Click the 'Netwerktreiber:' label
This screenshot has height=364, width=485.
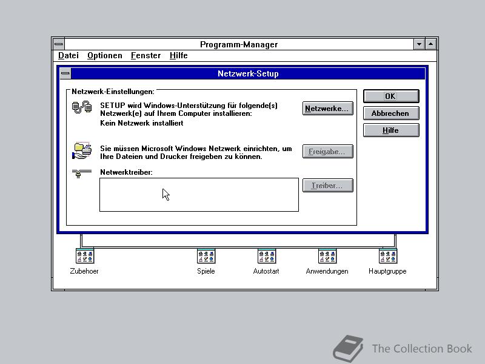126,172
